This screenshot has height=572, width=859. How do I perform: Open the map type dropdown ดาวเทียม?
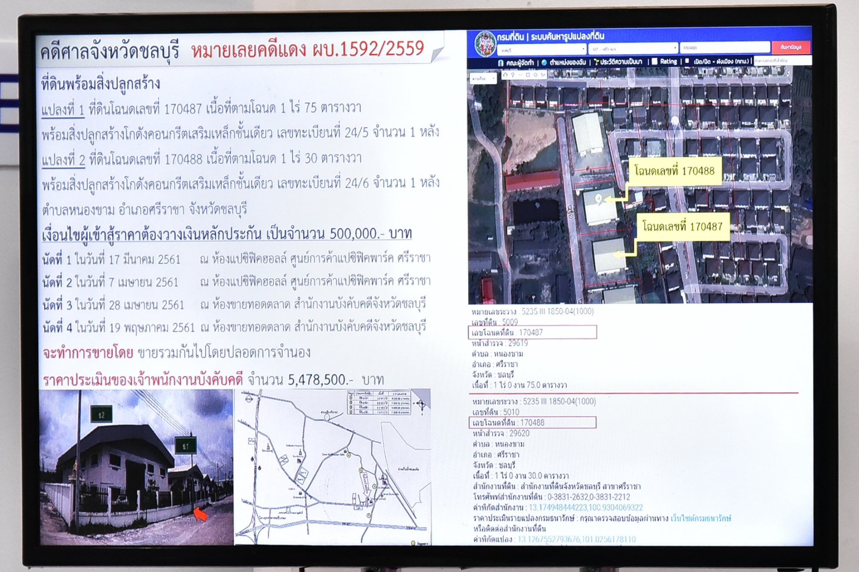(483, 78)
